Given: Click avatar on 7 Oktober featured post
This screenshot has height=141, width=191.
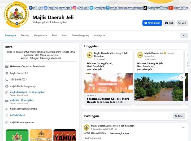Looking at the screenshot, I should [90, 55].
